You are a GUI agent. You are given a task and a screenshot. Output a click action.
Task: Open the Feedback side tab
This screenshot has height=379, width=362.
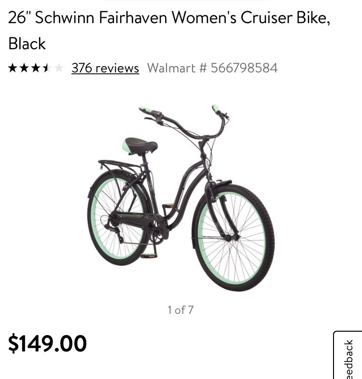click(x=348, y=355)
